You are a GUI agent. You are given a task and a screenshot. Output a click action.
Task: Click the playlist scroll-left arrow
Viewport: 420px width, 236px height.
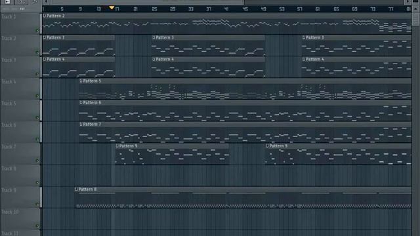click(46, 2)
